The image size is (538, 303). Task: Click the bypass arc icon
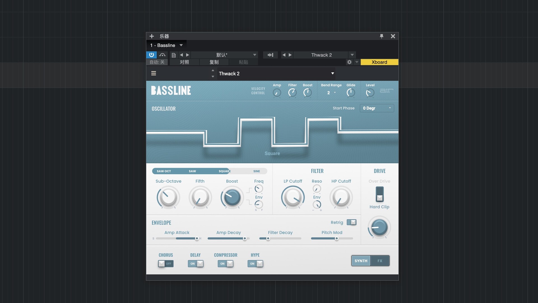pyautogui.click(x=162, y=55)
